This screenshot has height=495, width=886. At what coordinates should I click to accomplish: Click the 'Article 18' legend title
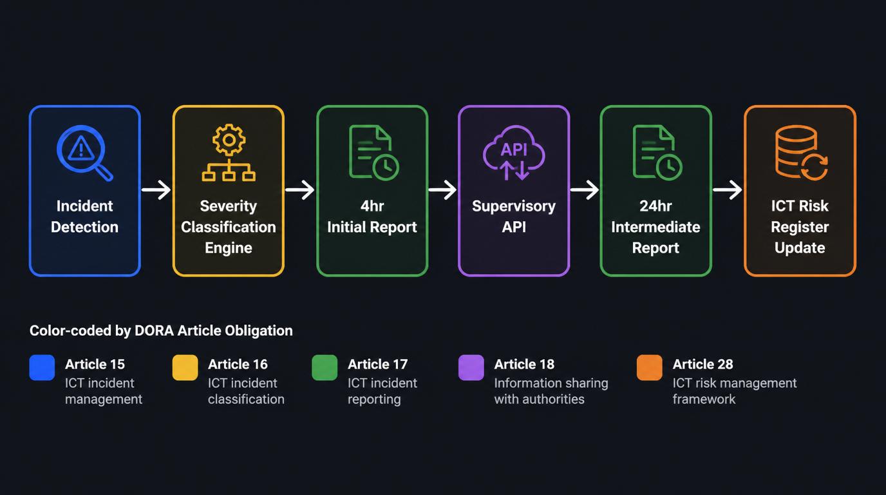(524, 364)
